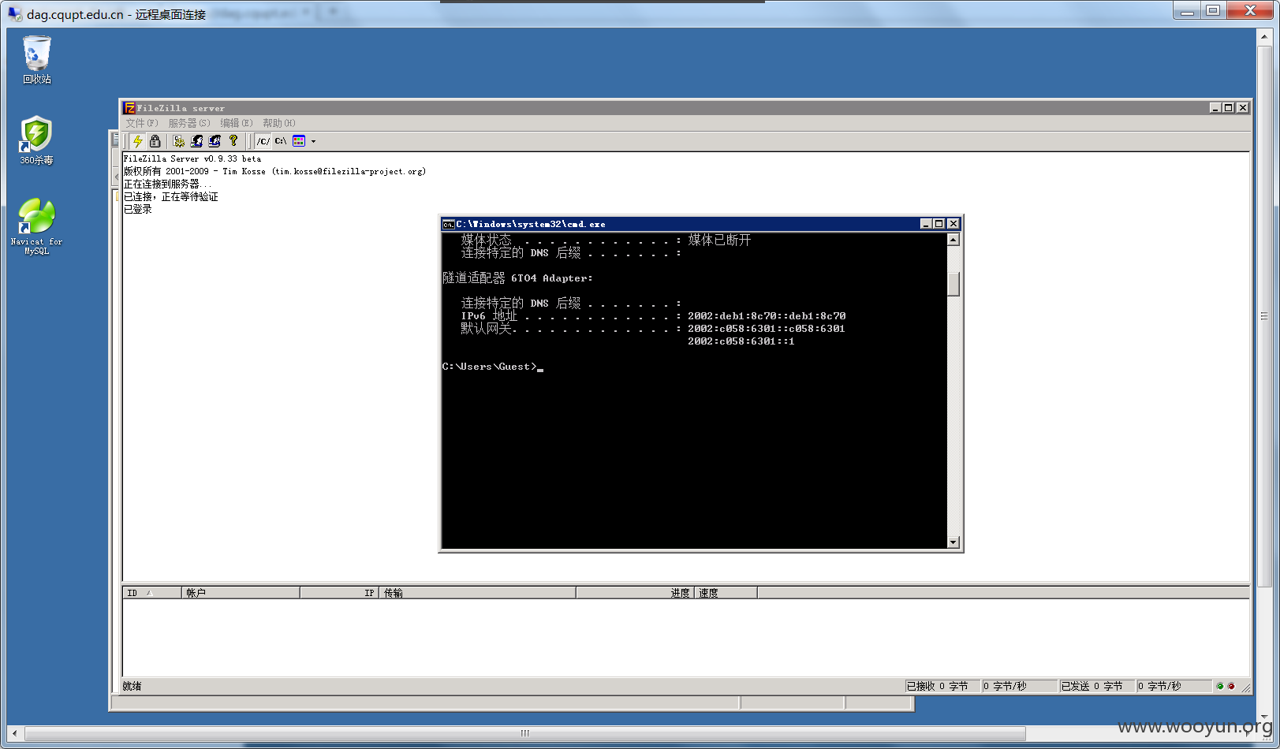This screenshot has height=749, width=1280.
Task: Click the cmd.exe vertical scrollbar thumb
Action: pyautogui.click(x=953, y=284)
